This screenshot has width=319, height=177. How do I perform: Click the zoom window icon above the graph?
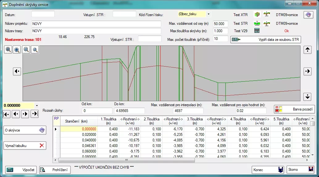pos(35,50)
